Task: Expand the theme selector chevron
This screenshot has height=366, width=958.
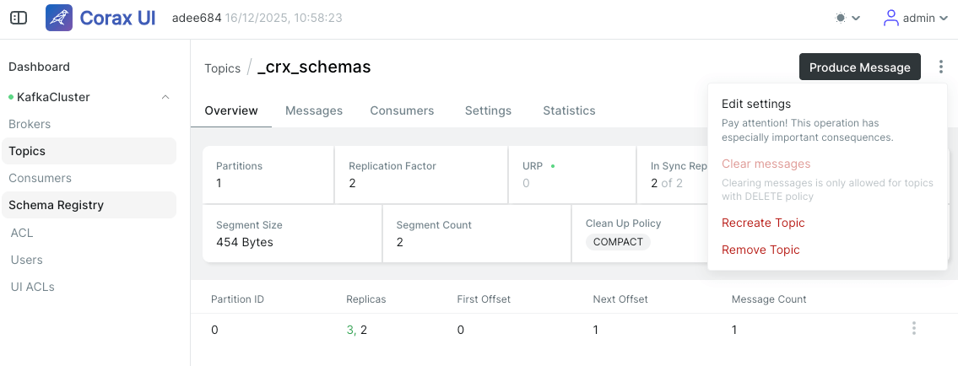Action: pos(856,19)
